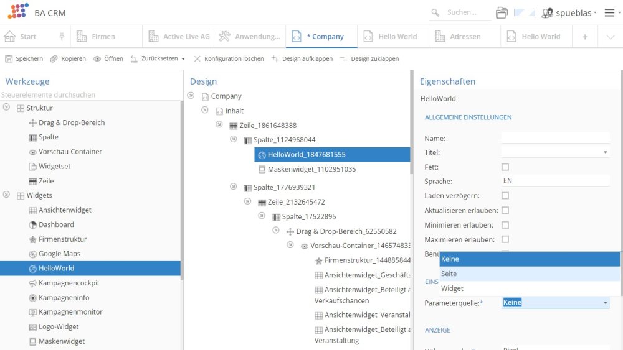Click the Google Maps widget icon
The width and height of the screenshot is (623, 350).
[x=33, y=254]
